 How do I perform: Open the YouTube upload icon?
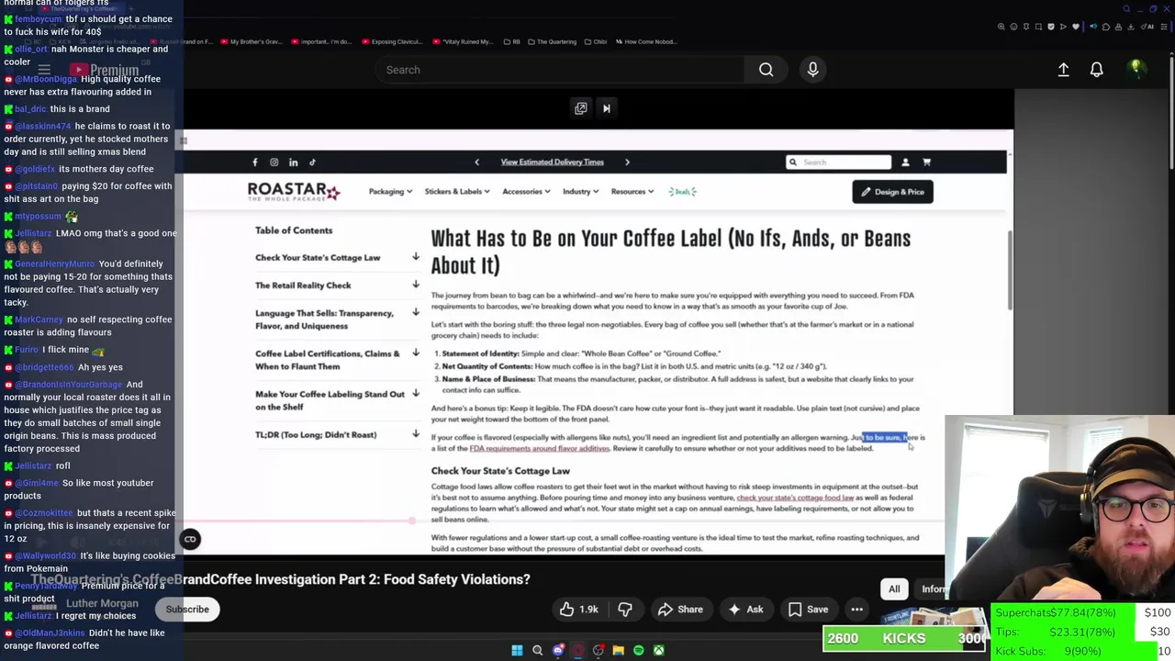[1063, 70]
